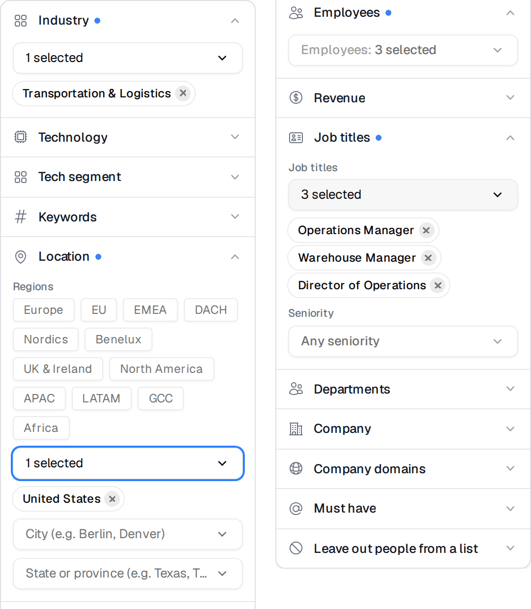Open the Any seniority dropdown
531x609 pixels.
pyautogui.click(x=403, y=341)
